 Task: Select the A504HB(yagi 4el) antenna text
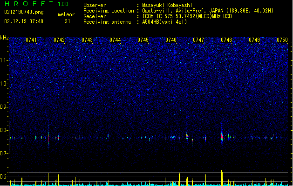coord(164,22)
